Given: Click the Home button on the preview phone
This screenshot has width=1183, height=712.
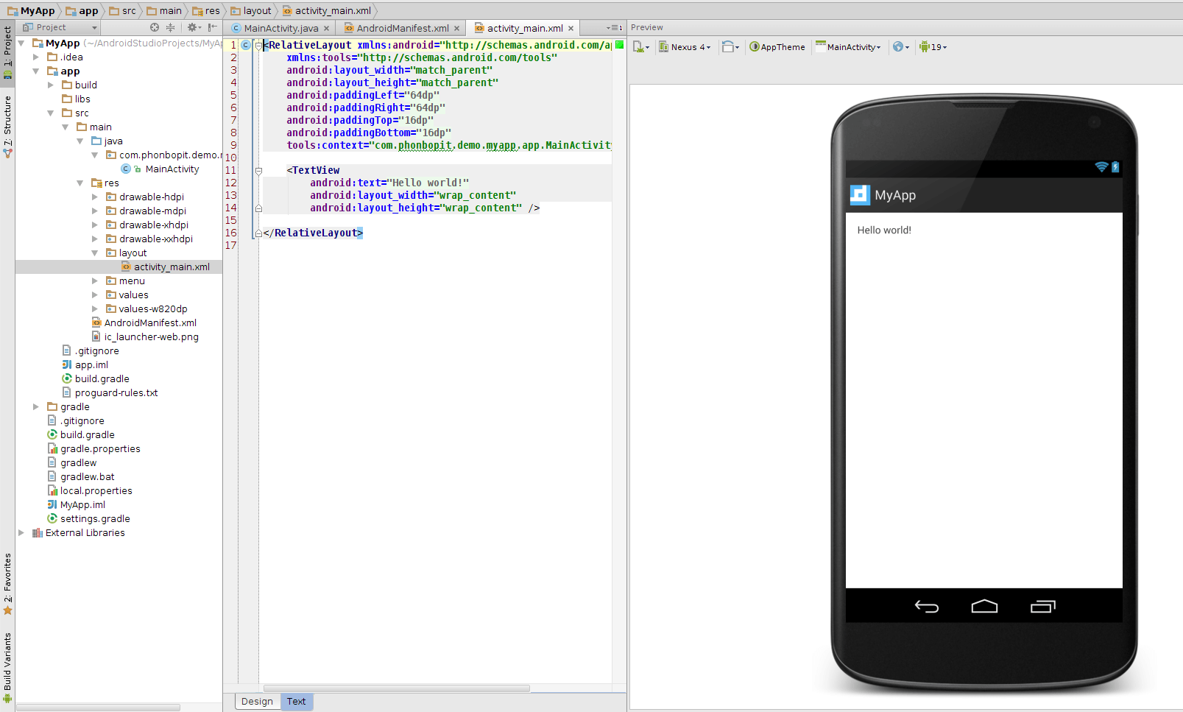Looking at the screenshot, I should point(984,607).
